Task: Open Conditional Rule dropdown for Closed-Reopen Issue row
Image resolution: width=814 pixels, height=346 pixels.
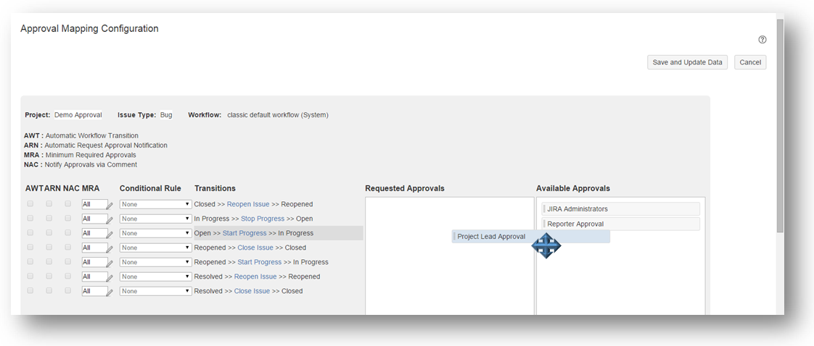Action: coord(155,204)
